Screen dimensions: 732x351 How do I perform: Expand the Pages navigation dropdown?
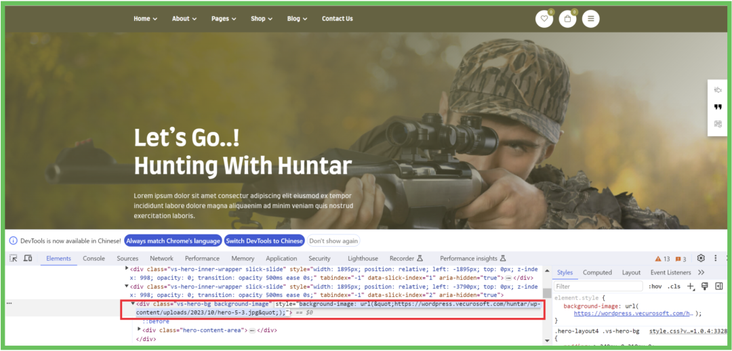tap(222, 19)
